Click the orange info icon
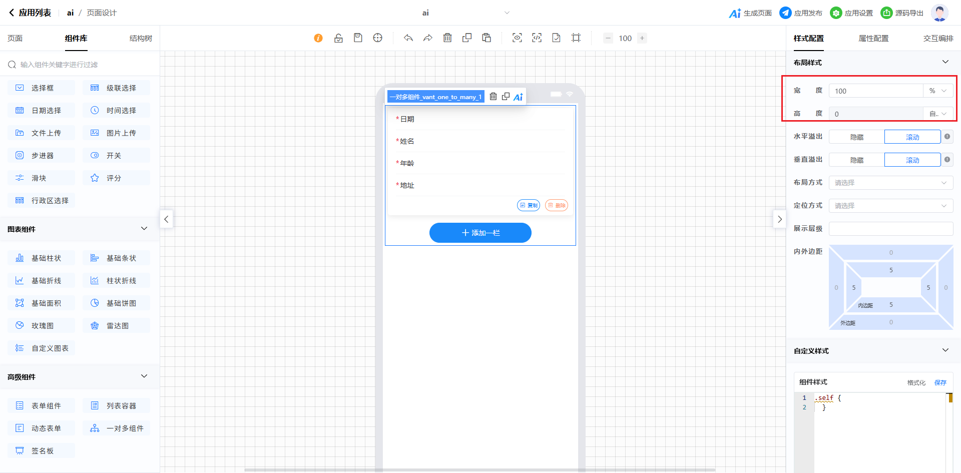Viewport: 961px width, 473px height. coord(318,38)
